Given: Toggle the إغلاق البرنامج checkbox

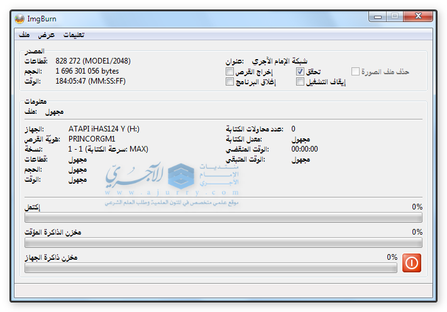Looking at the screenshot, I should point(229,82).
